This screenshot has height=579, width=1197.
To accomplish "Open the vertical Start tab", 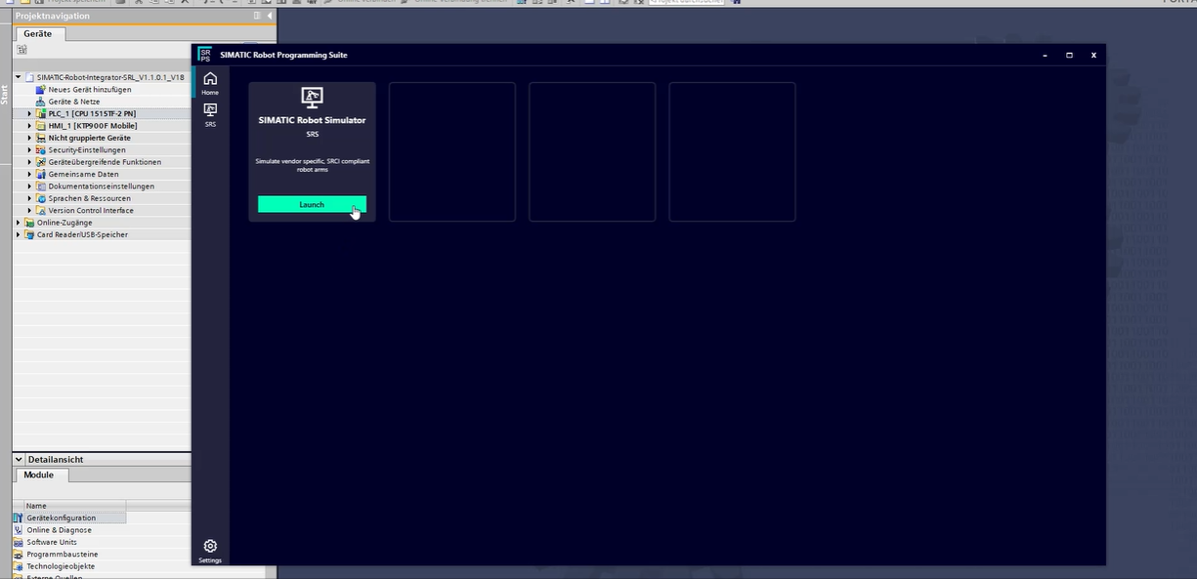I will point(5,94).
